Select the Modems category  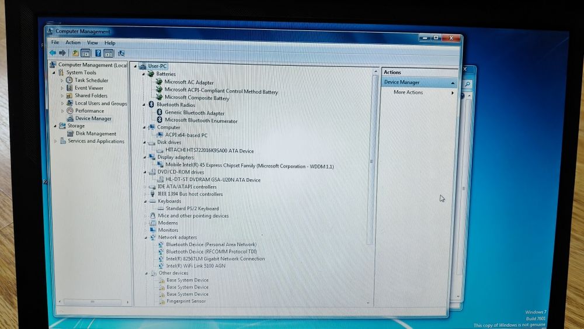[168, 223]
